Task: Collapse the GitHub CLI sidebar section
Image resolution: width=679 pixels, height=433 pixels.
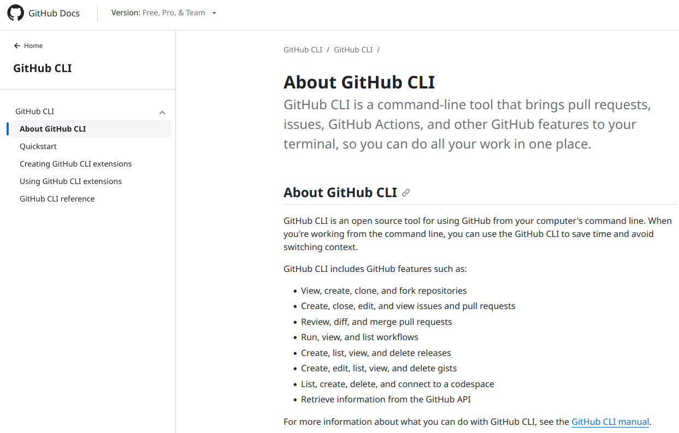Action: tap(162, 112)
